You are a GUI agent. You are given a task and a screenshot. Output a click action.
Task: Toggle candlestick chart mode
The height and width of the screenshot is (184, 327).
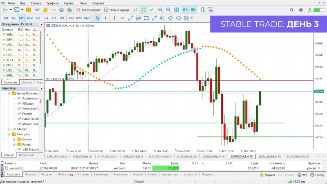click(143, 10)
